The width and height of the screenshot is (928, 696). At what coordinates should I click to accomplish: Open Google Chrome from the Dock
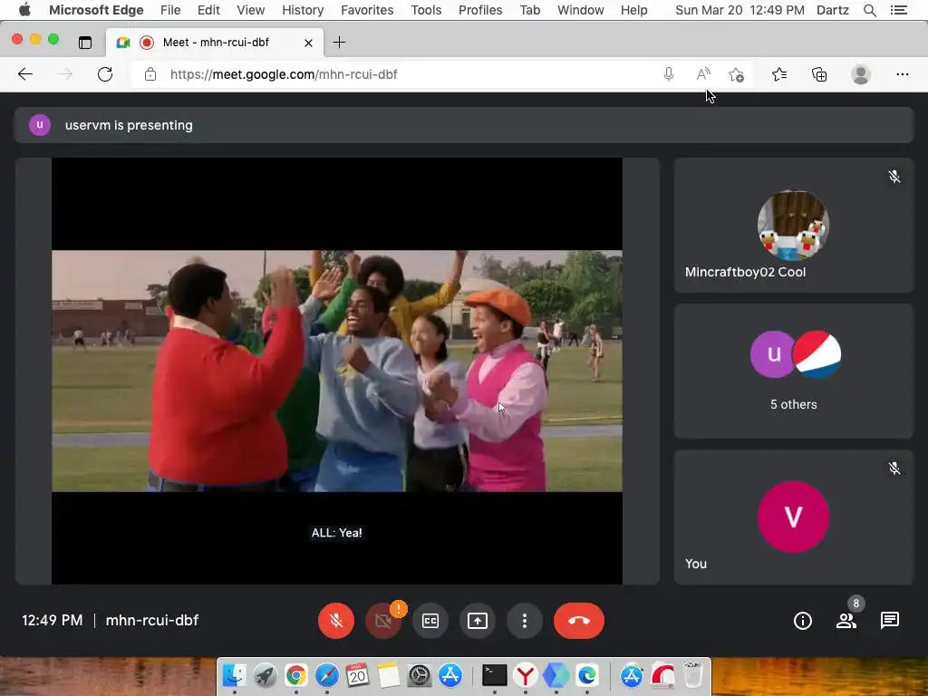click(296, 674)
